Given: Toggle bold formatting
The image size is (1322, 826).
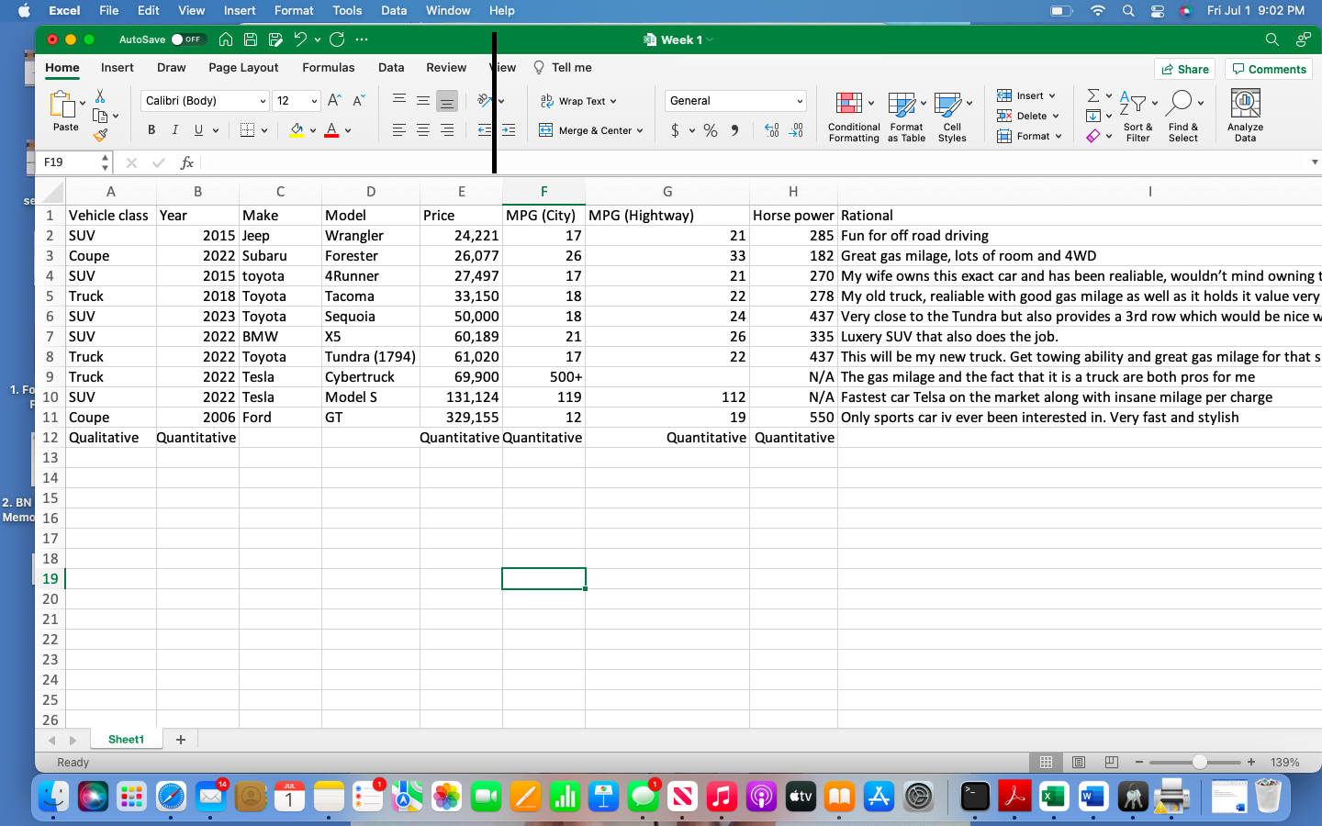Looking at the screenshot, I should coord(151,129).
